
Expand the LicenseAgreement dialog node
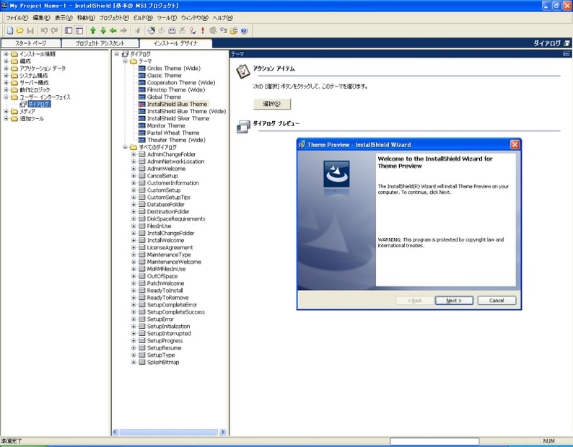[x=134, y=247]
